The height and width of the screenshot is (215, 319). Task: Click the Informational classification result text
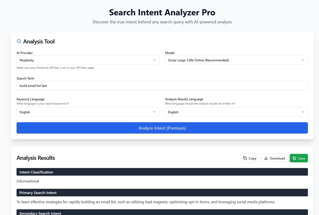[28, 181]
